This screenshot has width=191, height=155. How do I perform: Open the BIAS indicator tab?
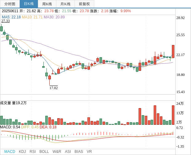[x=79, y=152]
